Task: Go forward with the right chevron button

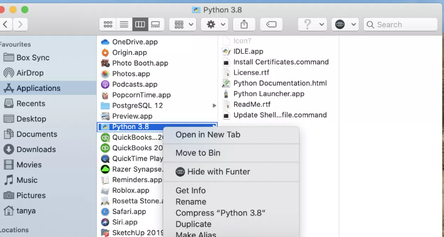Action: click(20, 25)
